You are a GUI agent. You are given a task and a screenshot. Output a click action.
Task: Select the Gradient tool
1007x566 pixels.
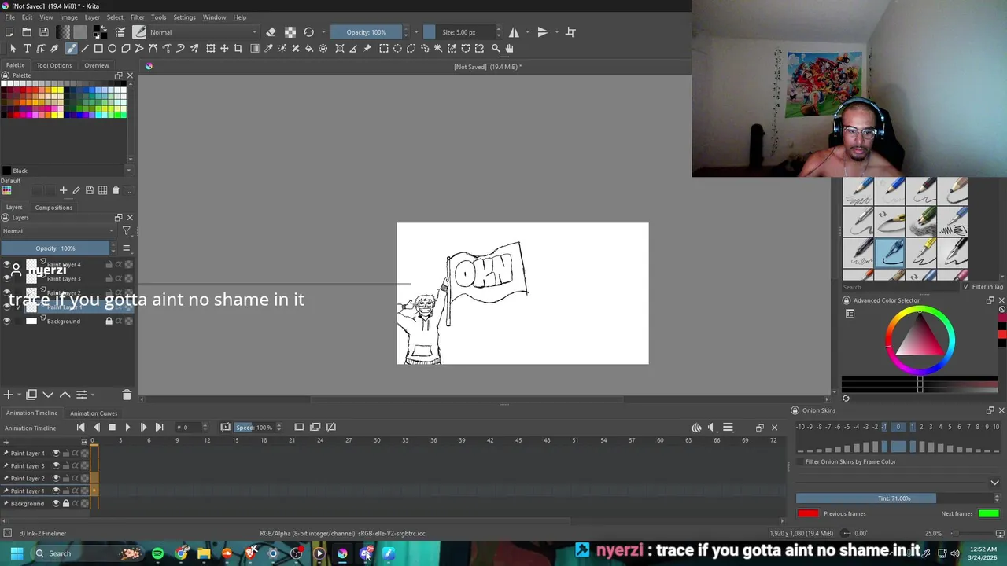255,49
